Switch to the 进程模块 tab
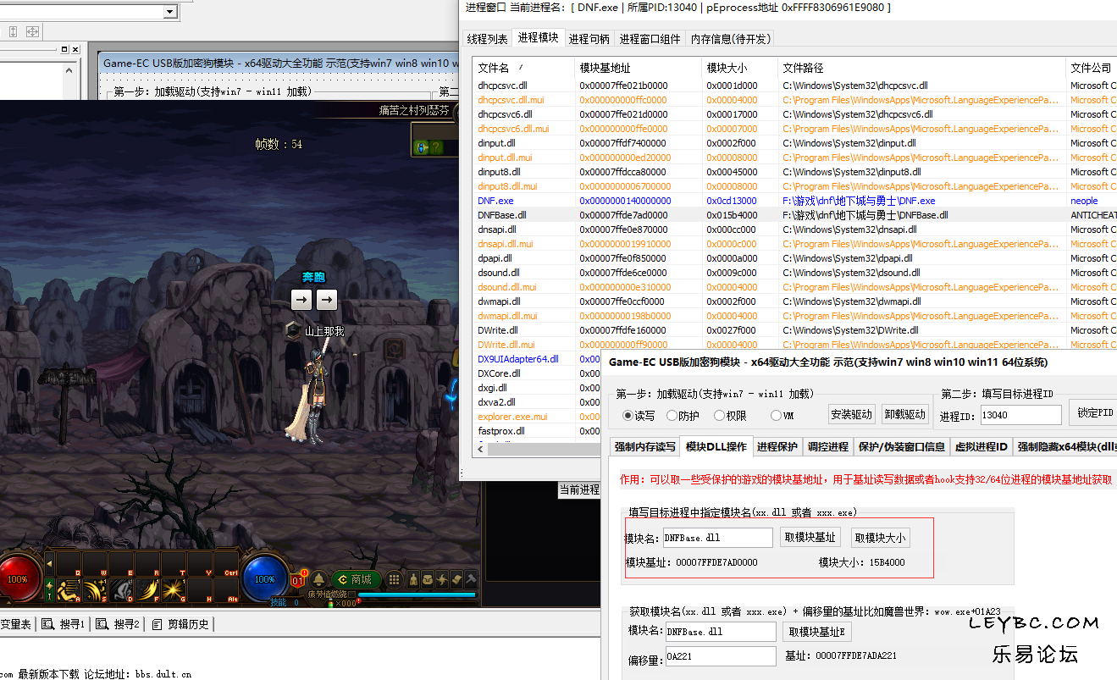Image resolution: width=1117 pixels, height=680 pixels. point(539,37)
